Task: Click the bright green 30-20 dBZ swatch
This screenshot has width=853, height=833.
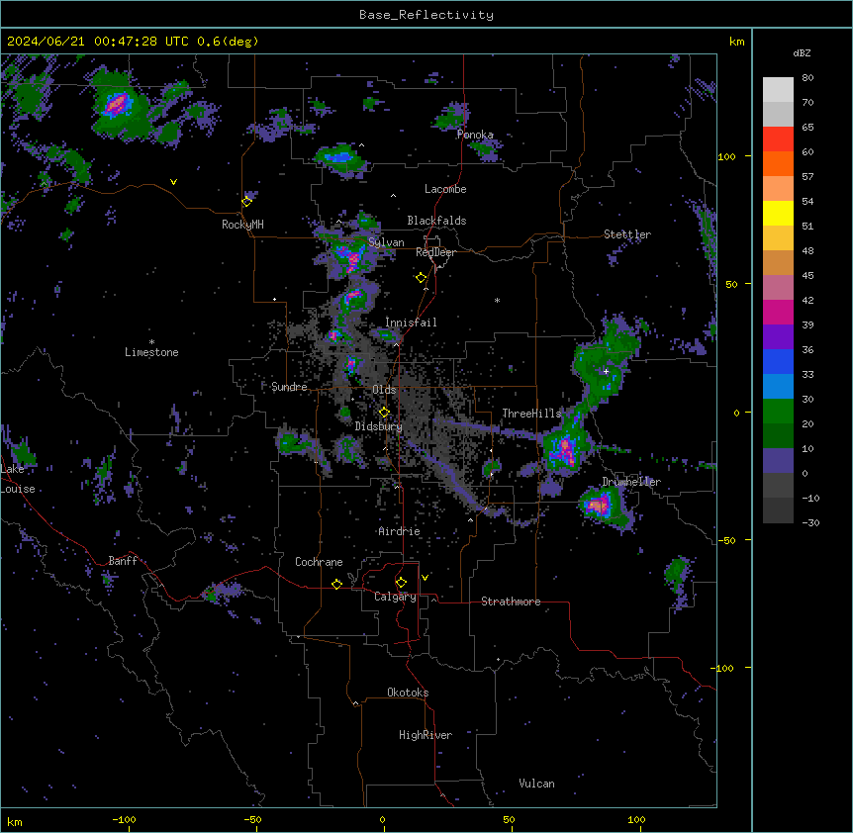Action: pos(778,412)
